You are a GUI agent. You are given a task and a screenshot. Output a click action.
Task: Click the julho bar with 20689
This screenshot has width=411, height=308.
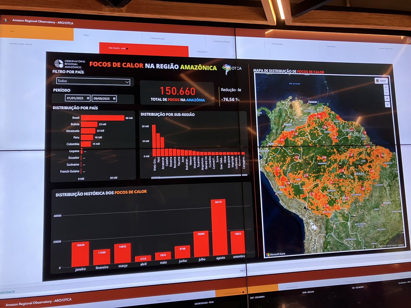pos(201,244)
